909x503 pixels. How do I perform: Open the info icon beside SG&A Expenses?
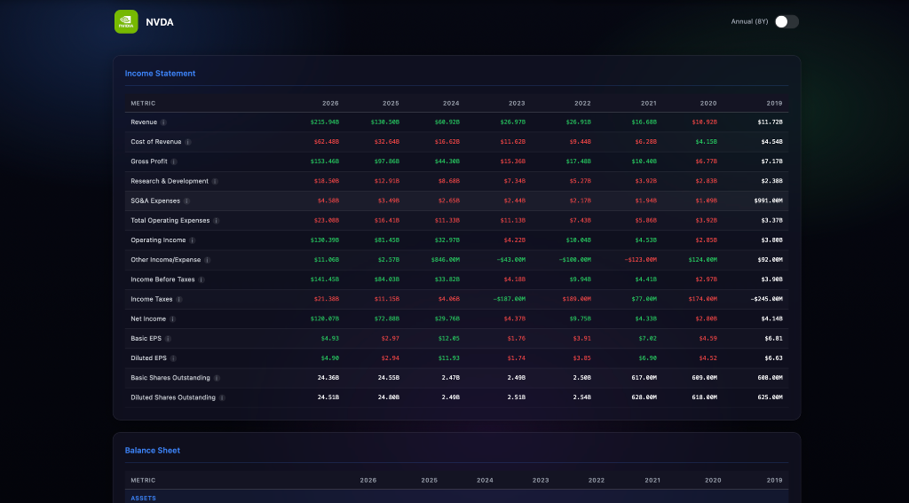186,201
